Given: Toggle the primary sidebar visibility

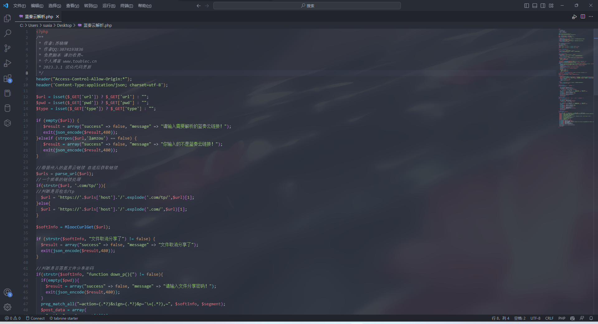Looking at the screenshot, I should point(527,6).
